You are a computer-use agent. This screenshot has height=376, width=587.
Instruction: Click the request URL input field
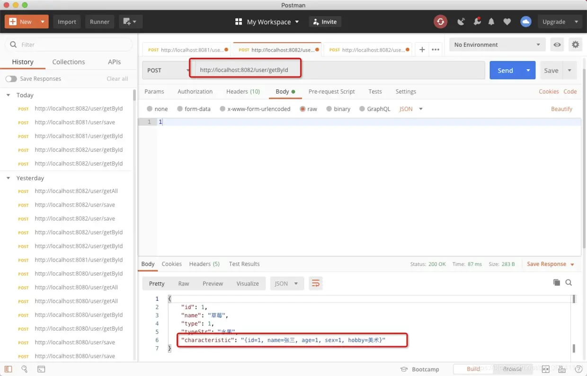point(337,70)
